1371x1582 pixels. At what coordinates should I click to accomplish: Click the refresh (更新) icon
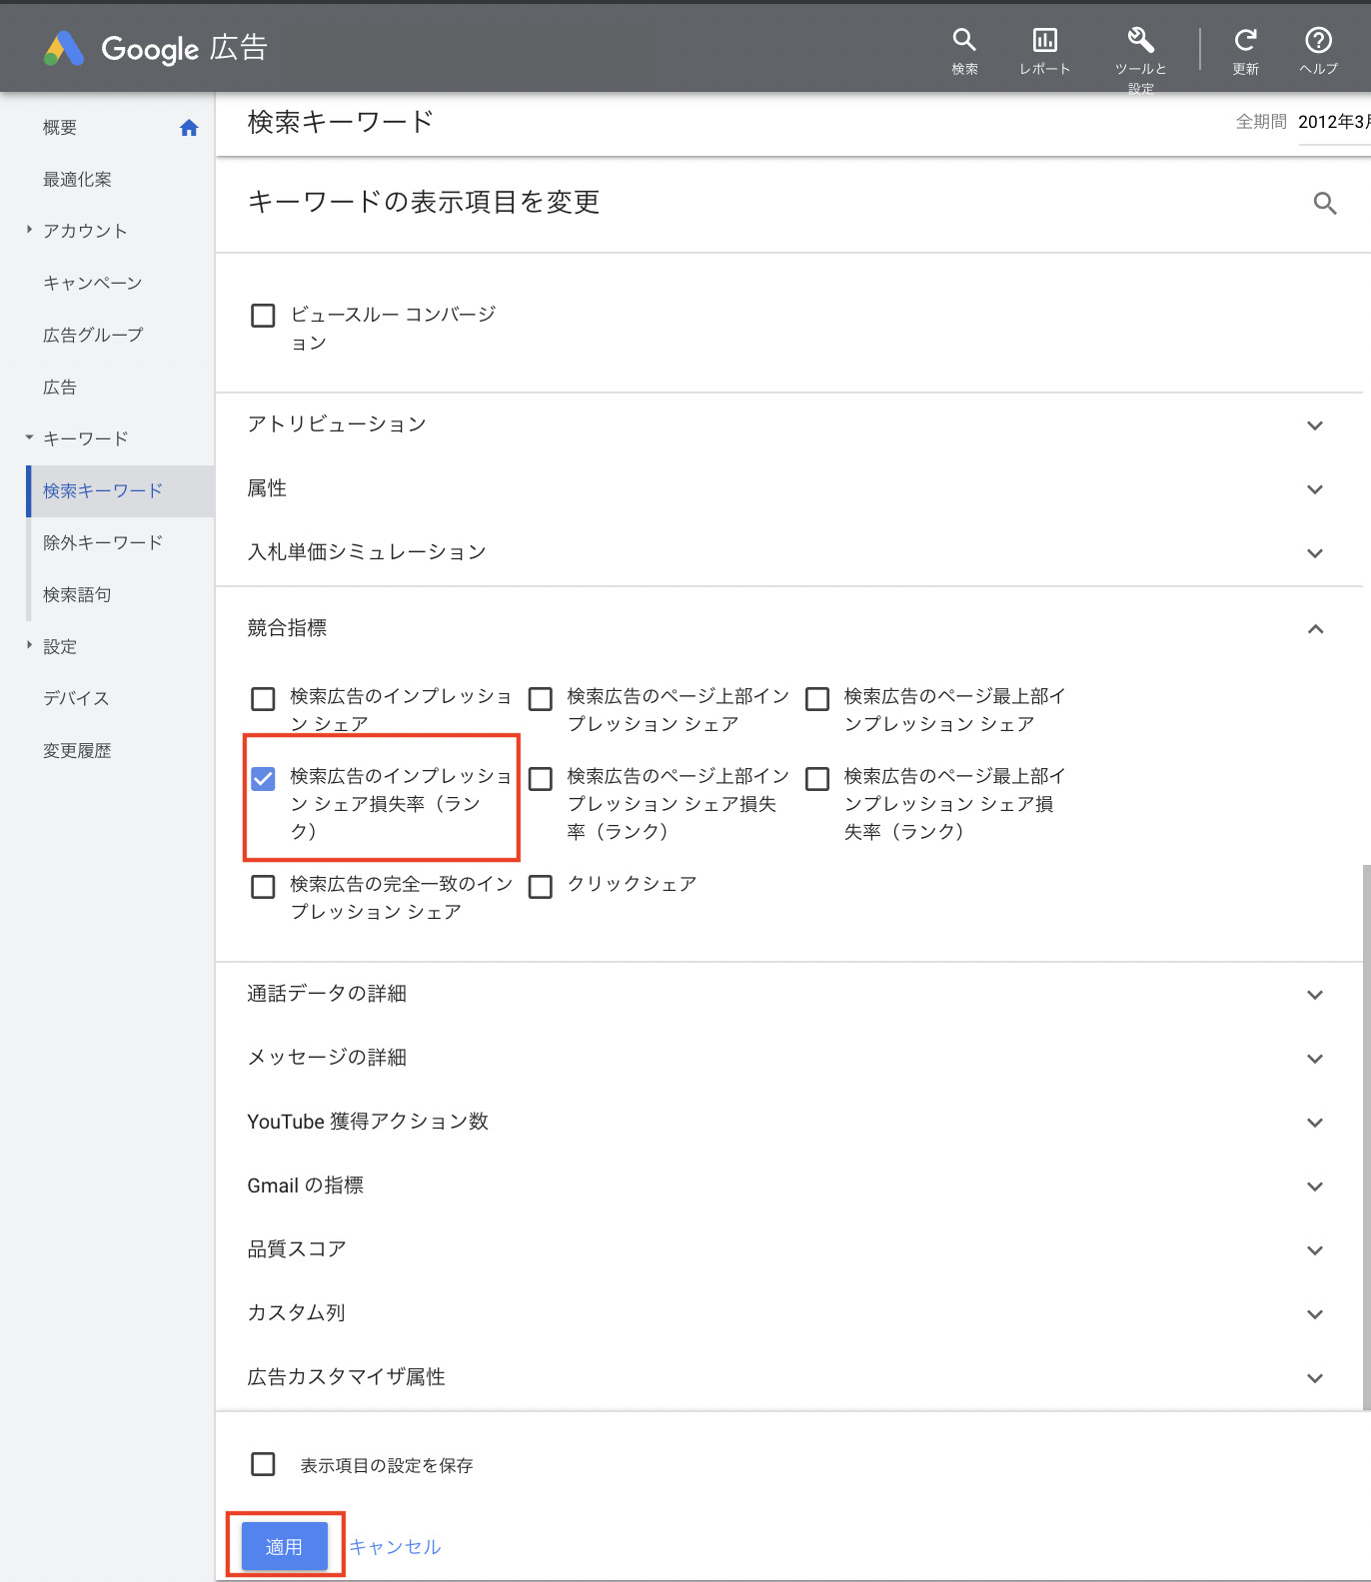tap(1245, 41)
